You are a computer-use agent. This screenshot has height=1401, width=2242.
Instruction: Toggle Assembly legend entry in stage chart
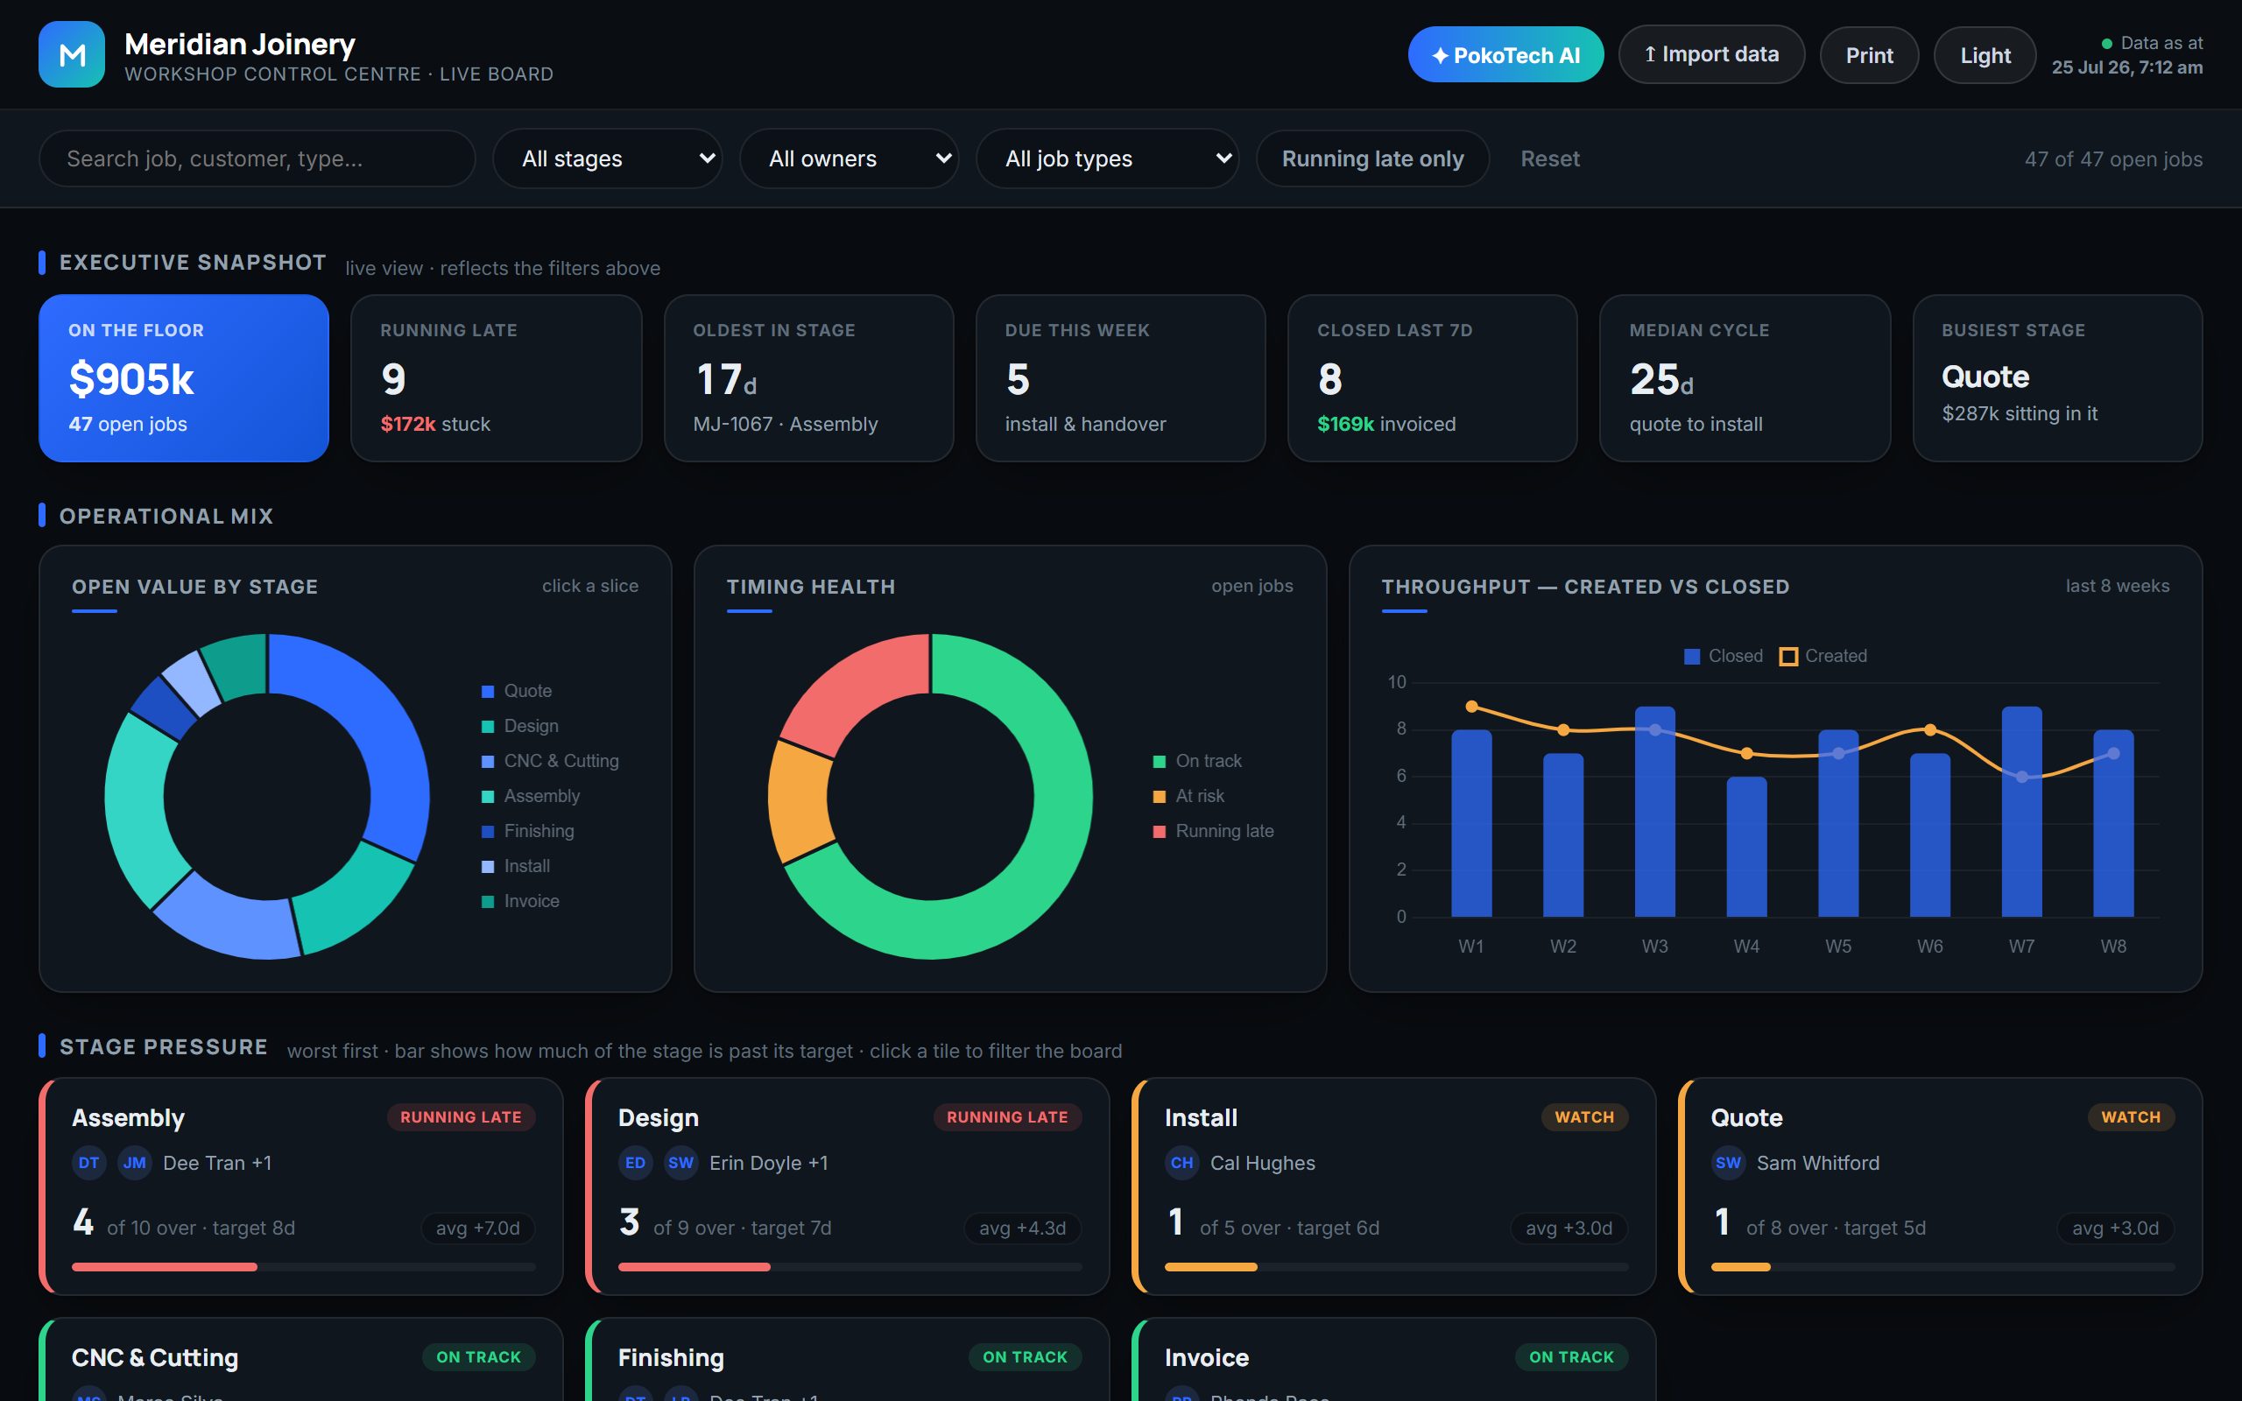click(531, 797)
